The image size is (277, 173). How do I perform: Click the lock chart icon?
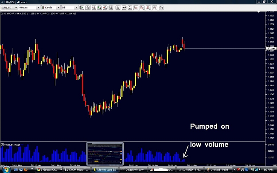click(87, 8)
